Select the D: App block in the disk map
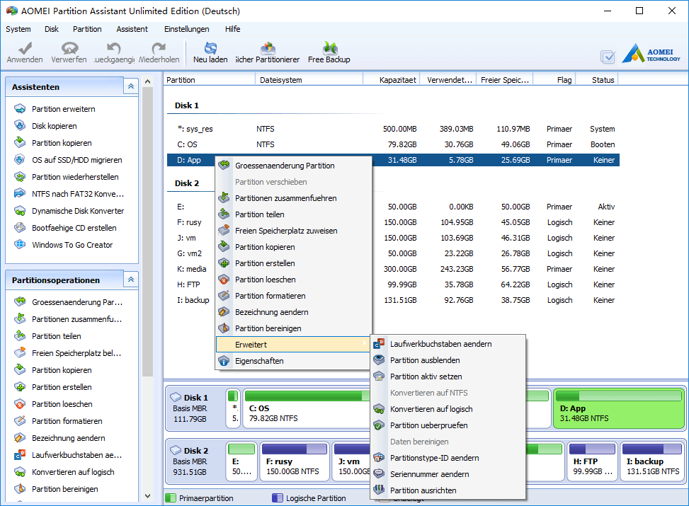Viewport: 689px width, 506px height. [x=619, y=408]
